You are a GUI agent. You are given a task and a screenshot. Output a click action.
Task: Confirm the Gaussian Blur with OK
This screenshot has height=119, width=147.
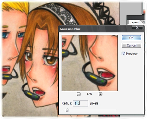coord(131,38)
